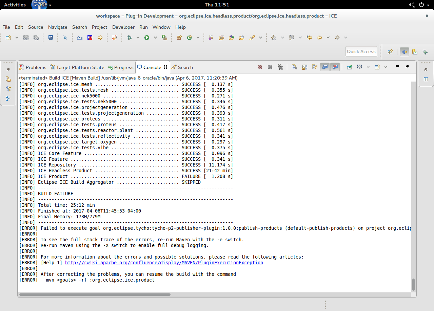Switch to the Search tab
The height and width of the screenshot is (311, 434).
(182, 67)
